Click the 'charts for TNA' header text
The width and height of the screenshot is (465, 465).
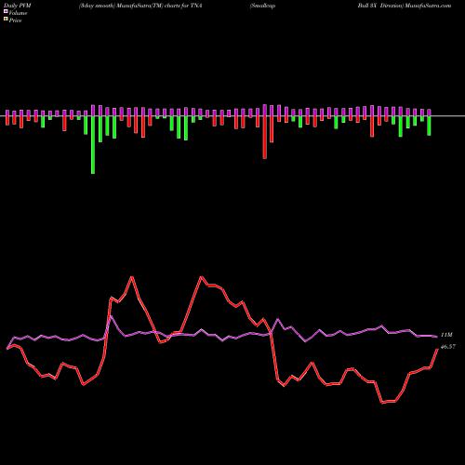point(183,6)
